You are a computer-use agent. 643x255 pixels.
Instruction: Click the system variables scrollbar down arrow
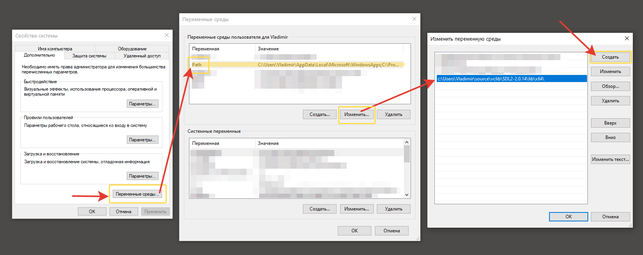(x=407, y=194)
